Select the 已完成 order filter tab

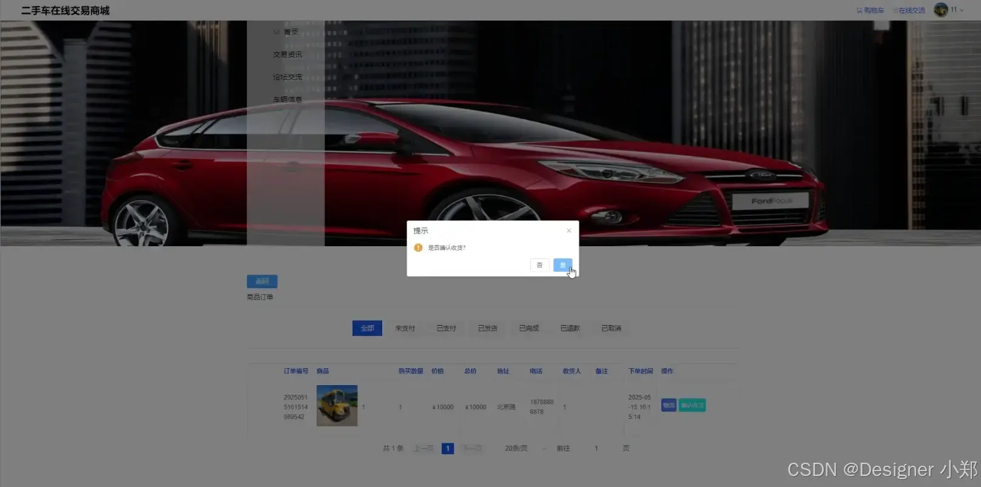coord(529,328)
